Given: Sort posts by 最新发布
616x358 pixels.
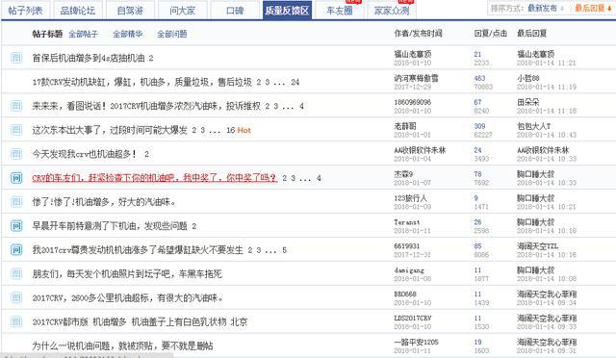Looking at the screenshot, I should [x=542, y=9].
